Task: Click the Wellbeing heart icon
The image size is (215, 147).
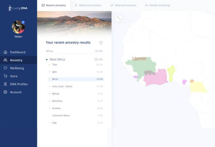Action: (5, 68)
